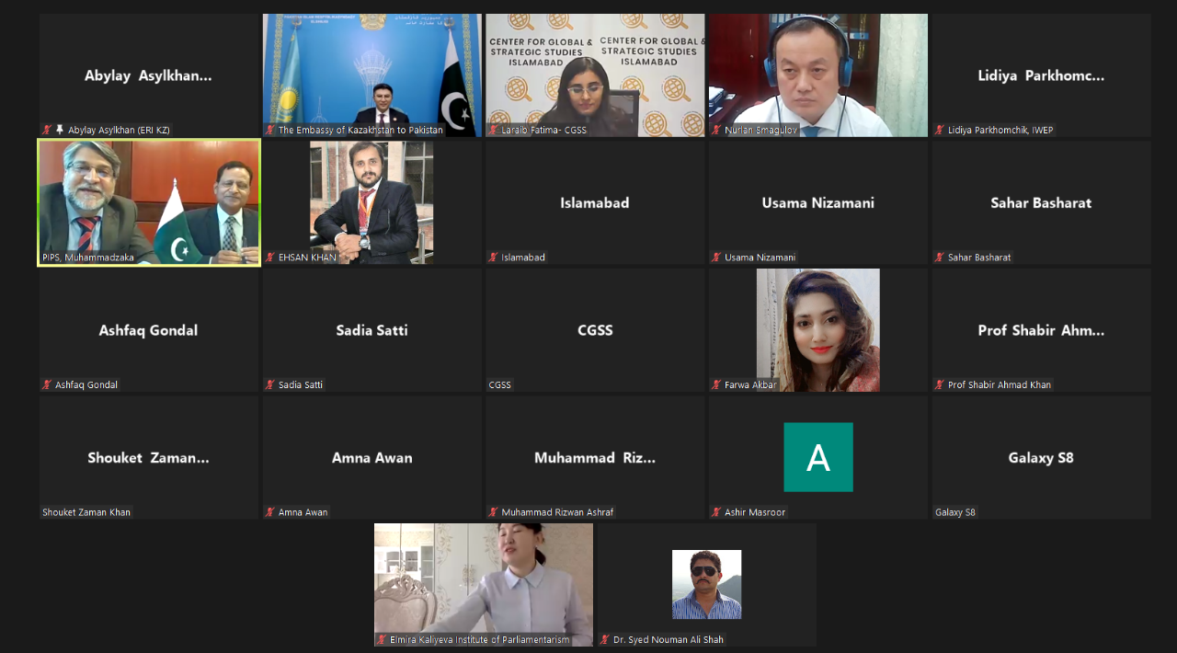
Task: Select the Shouket Zaman Khan participant tile
Action: point(149,457)
